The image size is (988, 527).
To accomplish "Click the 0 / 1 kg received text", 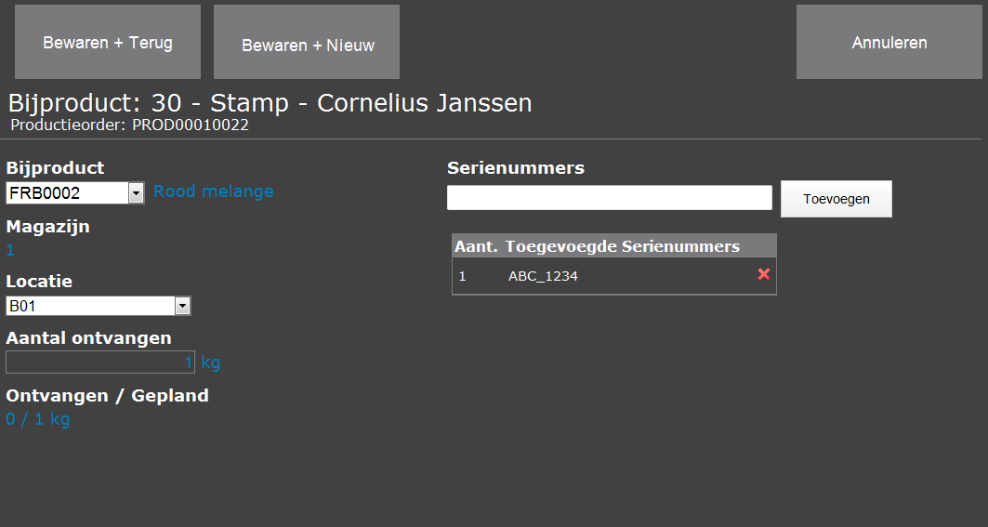I will (38, 419).
